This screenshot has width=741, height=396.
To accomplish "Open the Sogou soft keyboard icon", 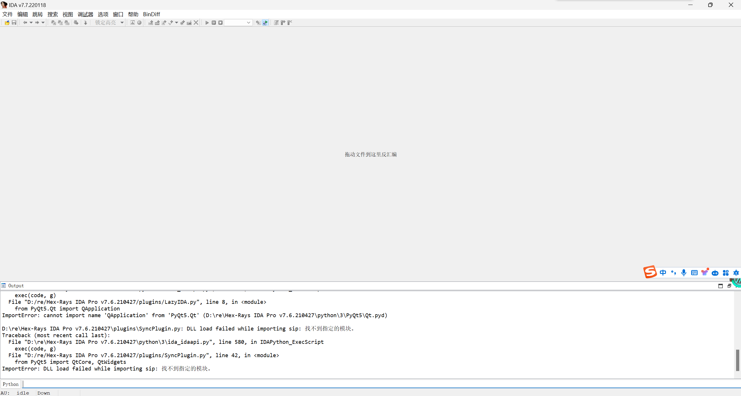I will (x=694, y=273).
